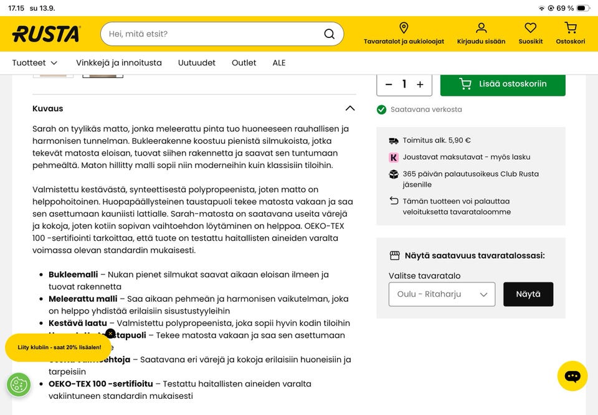Click 'Joustavat maksutavat - myös lasku' text
Image resolution: width=598 pixels, height=415 pixels.
[x=467, y=157]
